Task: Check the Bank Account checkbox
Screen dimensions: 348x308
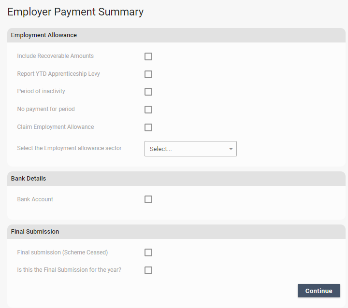Action: coord(148,199)
